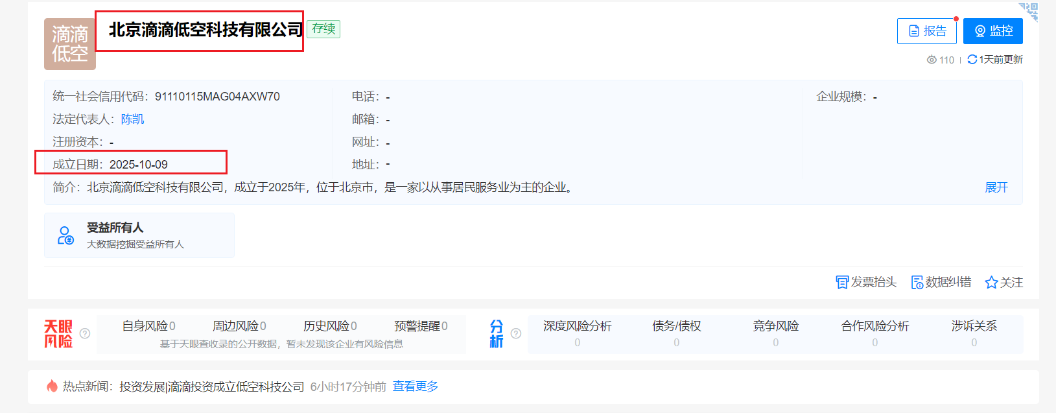1056x413 pixels.
Task: Open legal representative 陈凯 link
Action: (132, 119)
